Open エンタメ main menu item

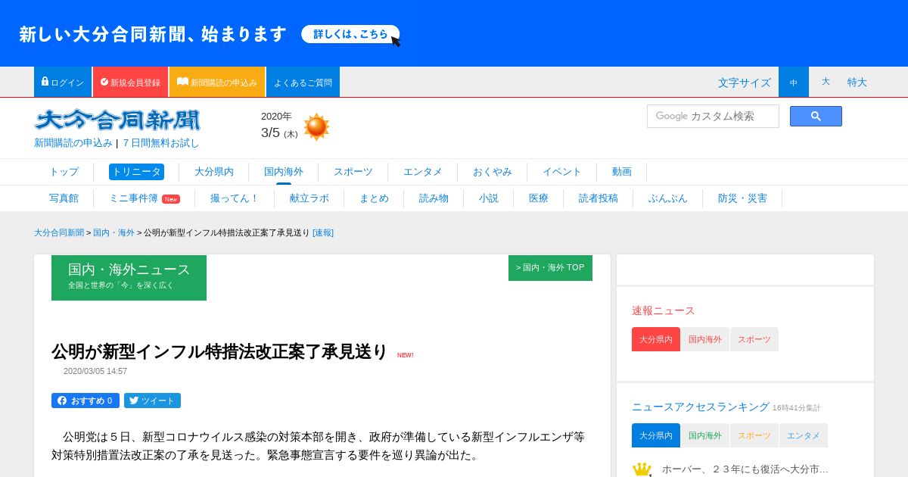click(x=423, y=172)
